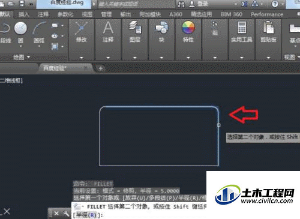Click the rounded top-right fillet corner of the rectangle
Viewport: 300px width, 219px height.
[216, 109]
